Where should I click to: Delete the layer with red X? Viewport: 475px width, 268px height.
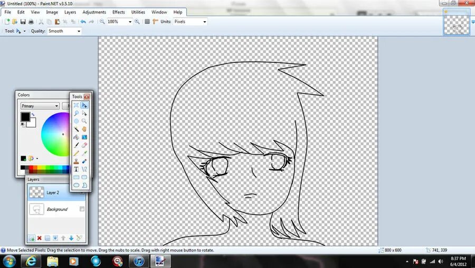pos(39,238)
